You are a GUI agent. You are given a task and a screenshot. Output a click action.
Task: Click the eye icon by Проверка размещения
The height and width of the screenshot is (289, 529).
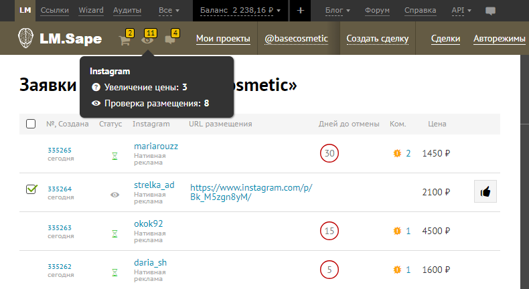click(x=96, y=103)
